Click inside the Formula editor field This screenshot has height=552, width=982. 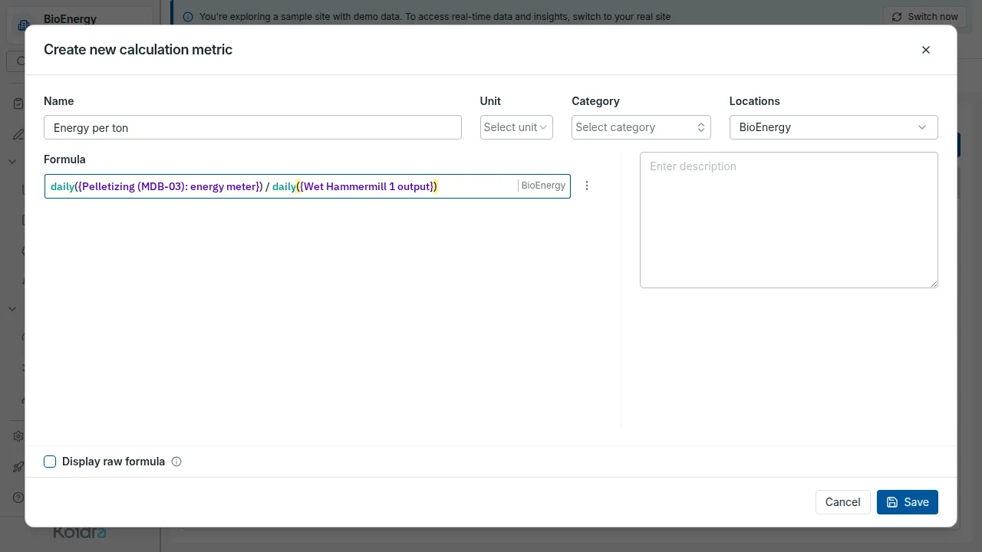click(x=308, y=186)
